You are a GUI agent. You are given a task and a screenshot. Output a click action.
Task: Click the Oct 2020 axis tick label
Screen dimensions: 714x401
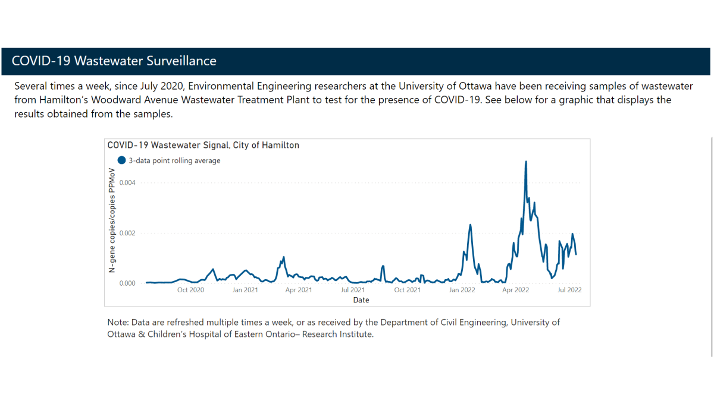coord(190,290)
